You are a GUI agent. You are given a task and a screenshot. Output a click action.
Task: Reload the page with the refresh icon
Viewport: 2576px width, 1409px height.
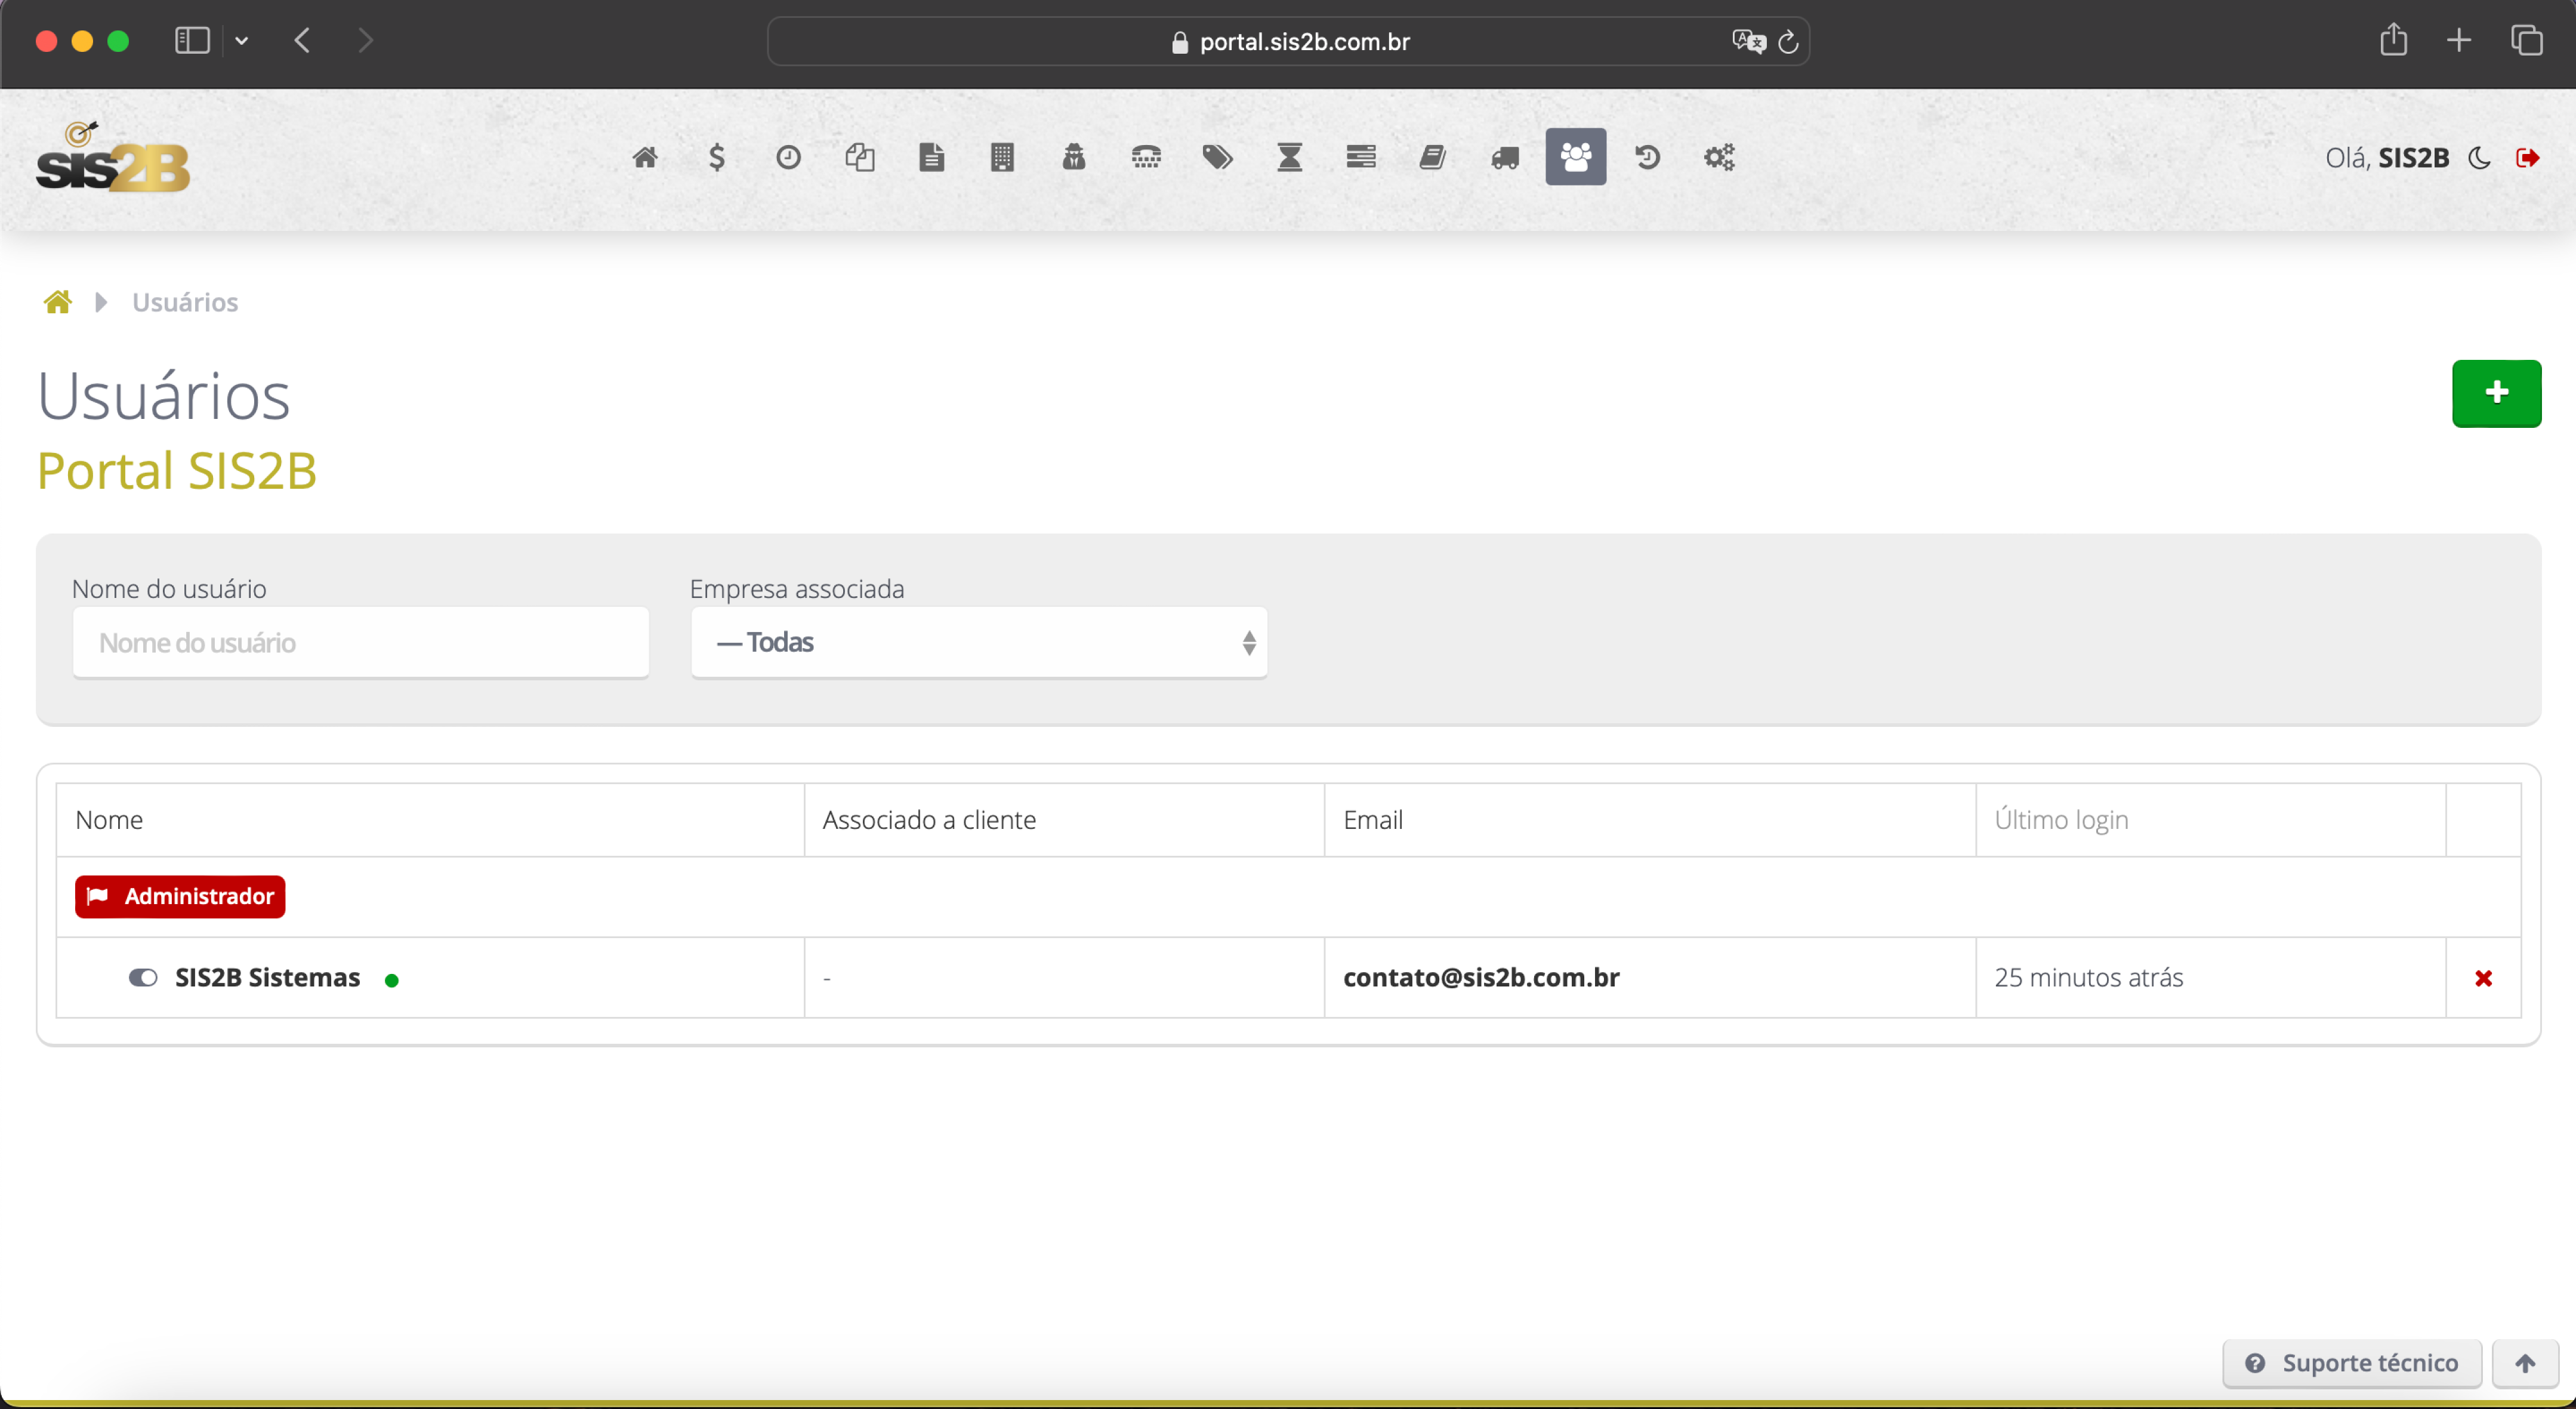pos(1789,41)
